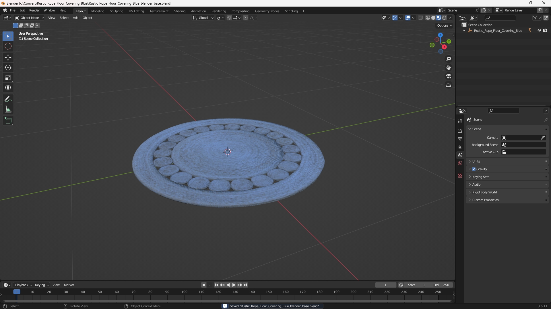Screen dimensions: 551x309
Task: Toggle X-ray display mode
Action: click(x=421, y=18)
